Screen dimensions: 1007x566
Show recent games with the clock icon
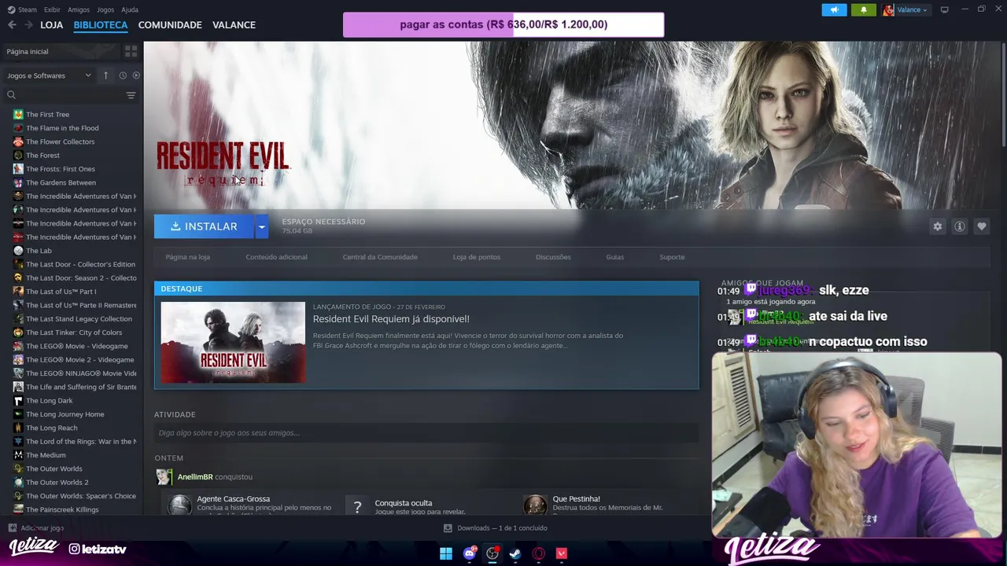123,75
